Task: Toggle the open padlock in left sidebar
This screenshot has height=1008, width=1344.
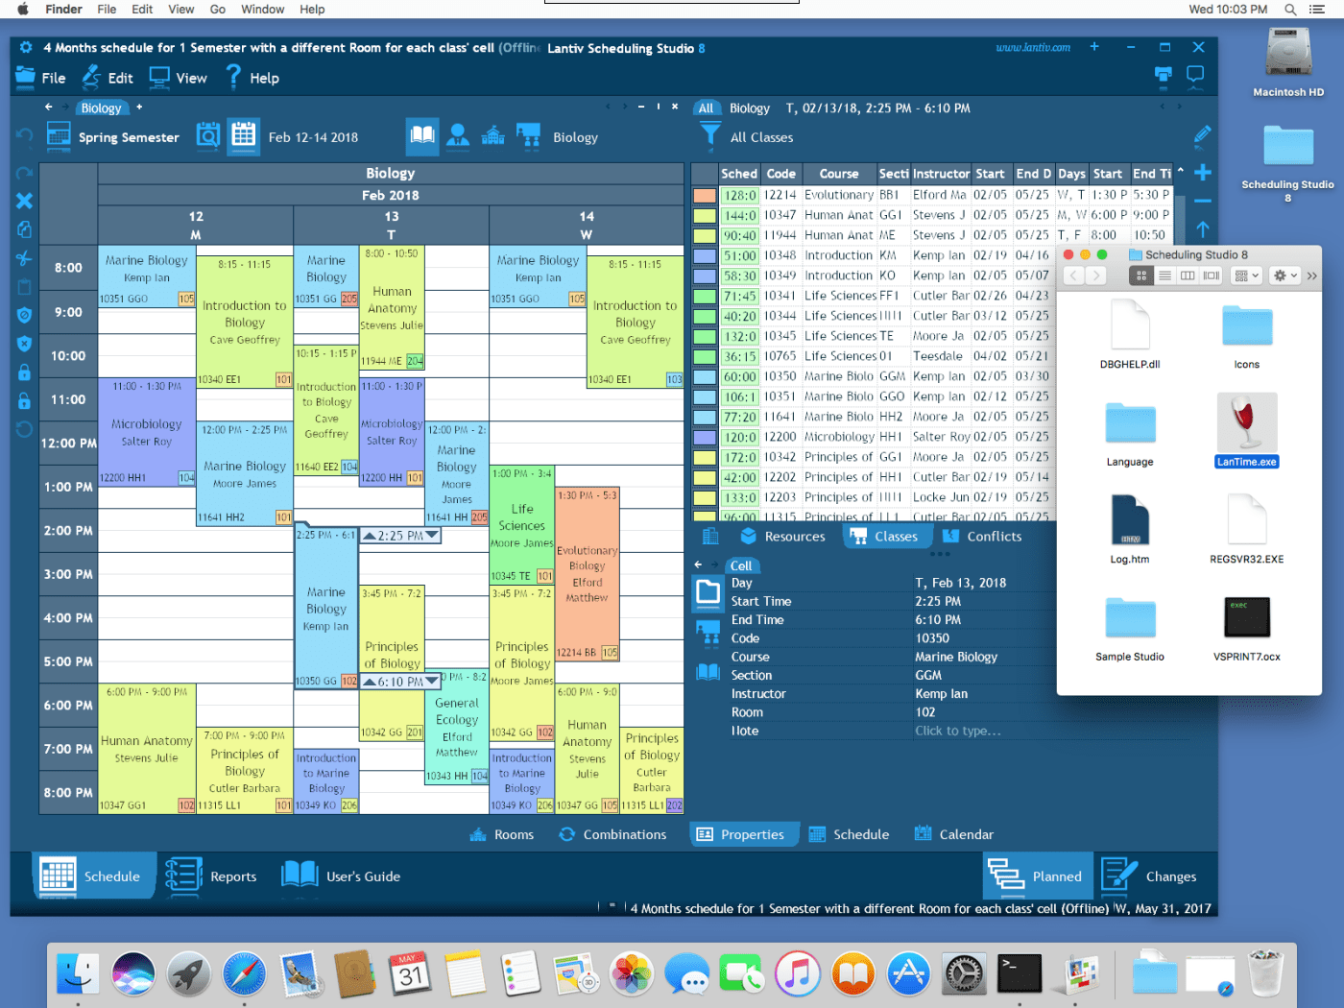Action: click(25, 399)
